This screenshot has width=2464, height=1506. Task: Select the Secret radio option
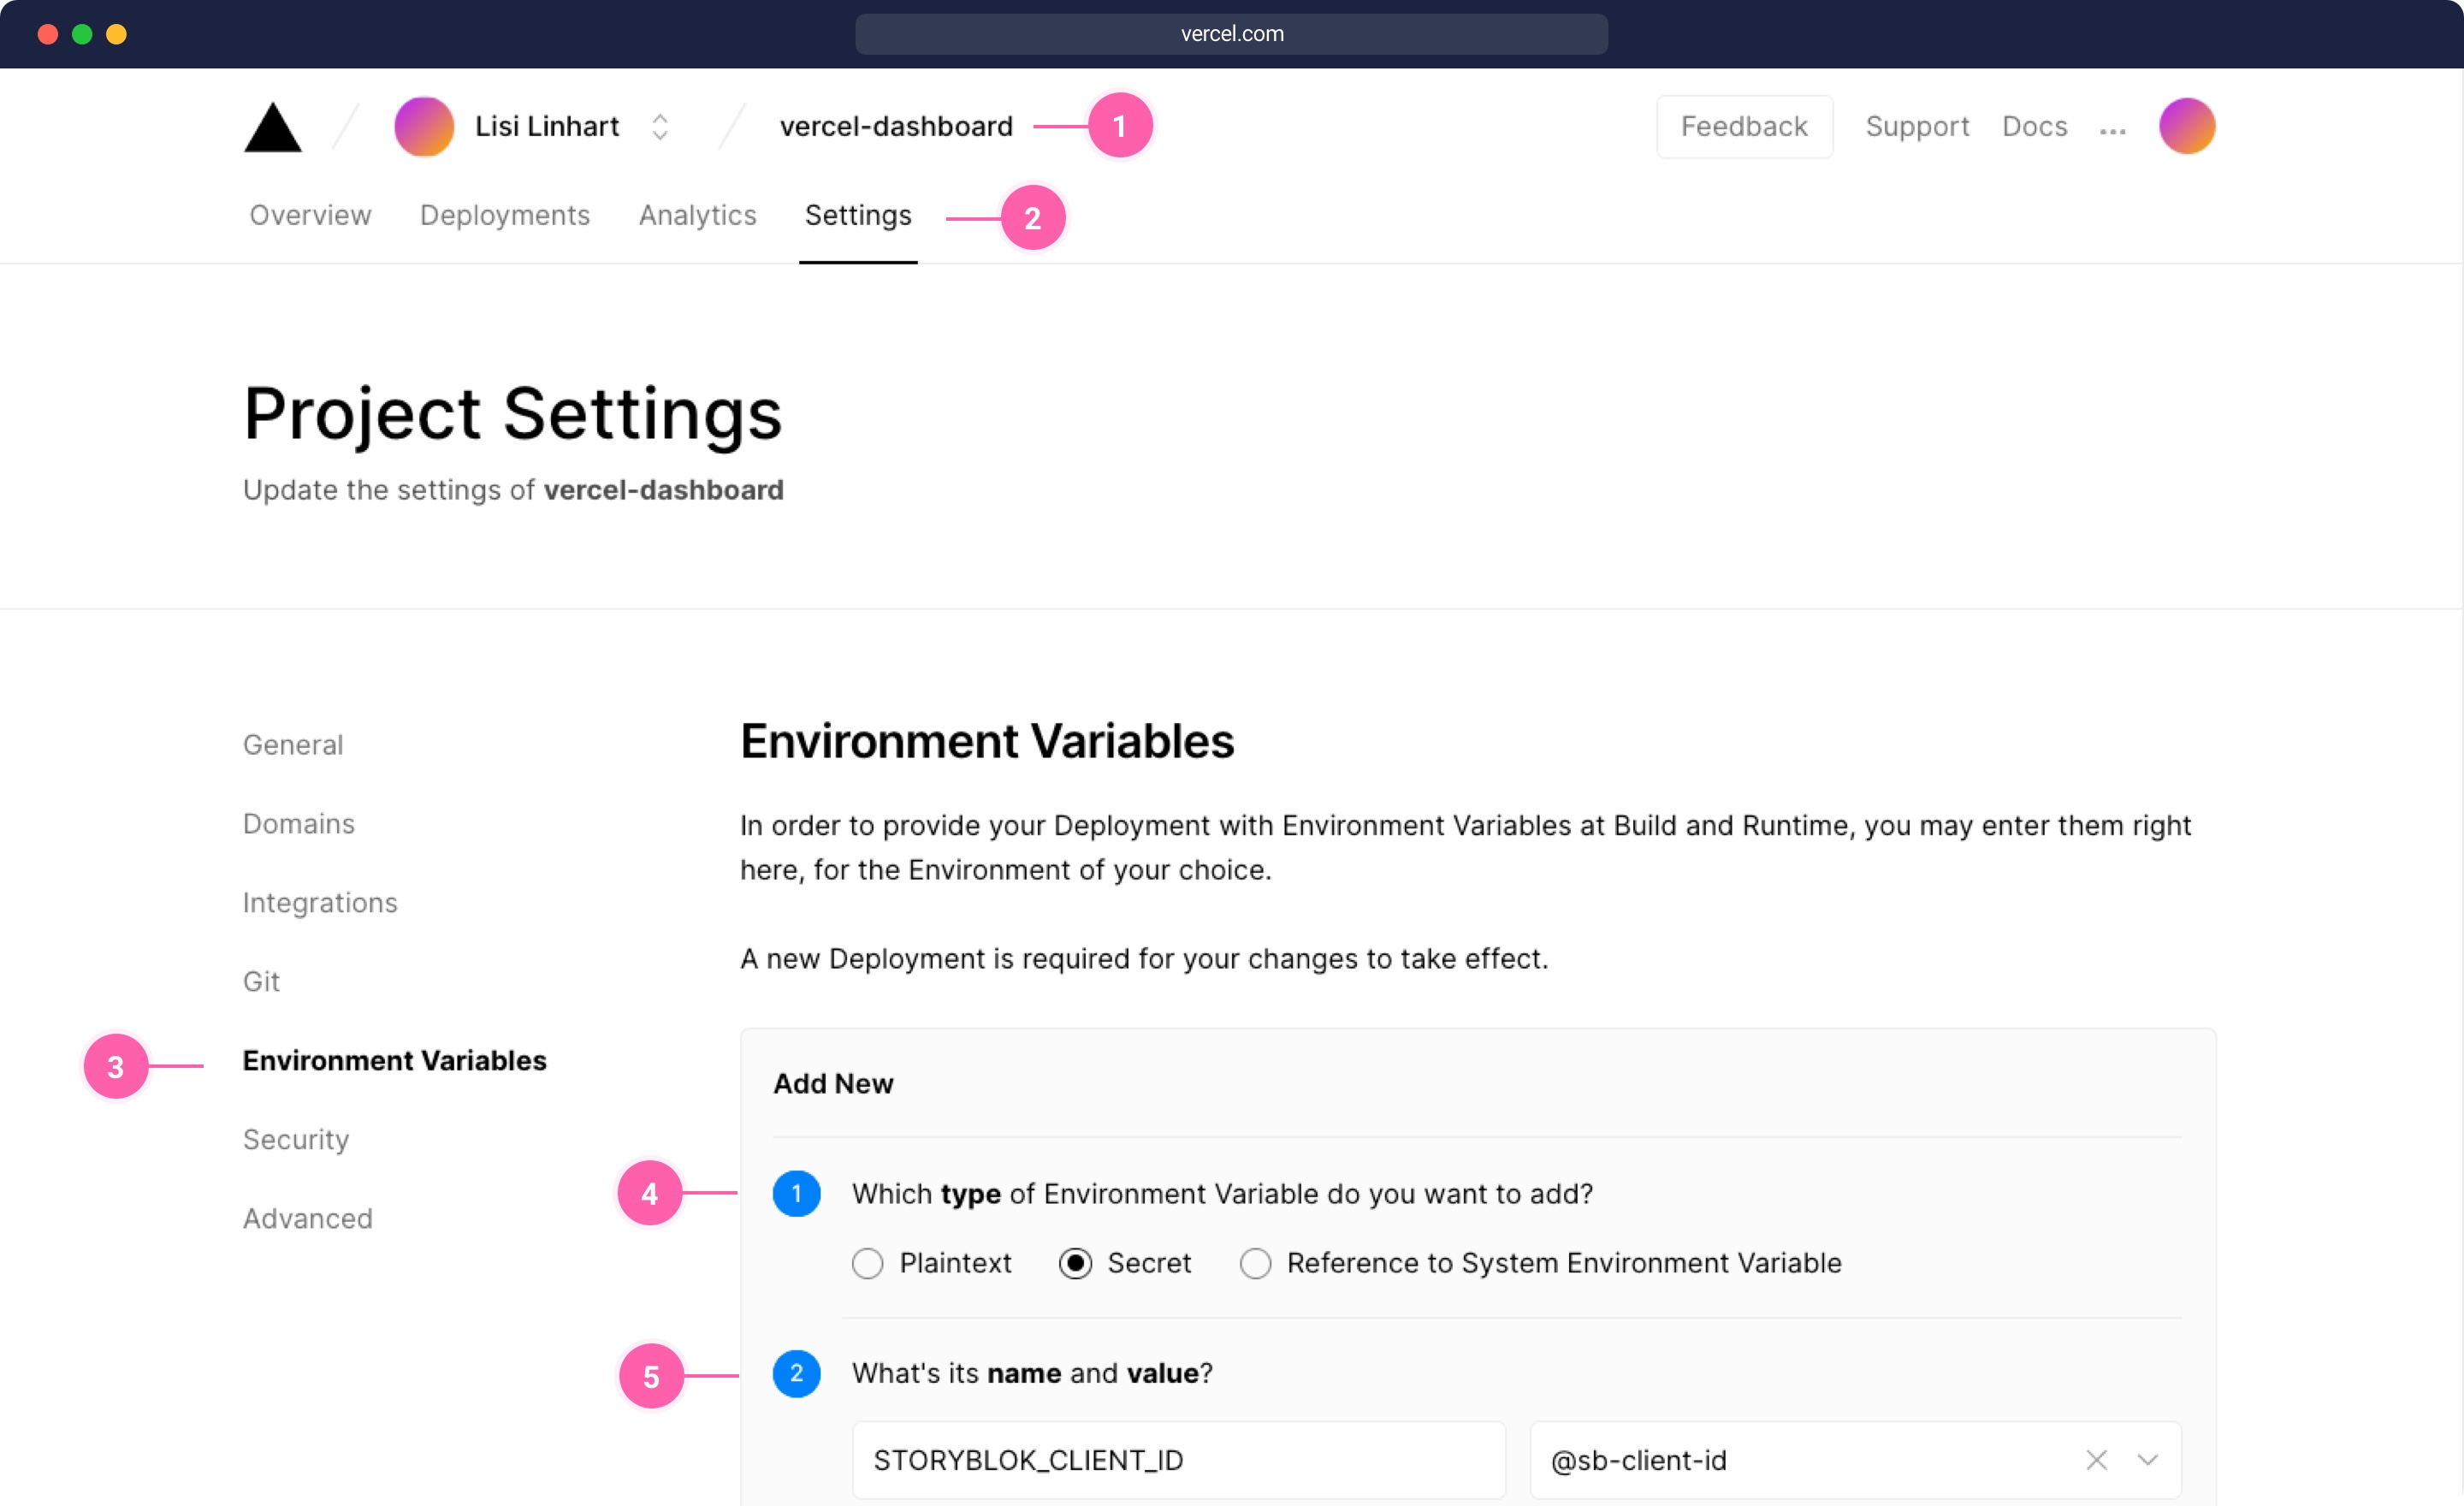tap(1075, 1264)
